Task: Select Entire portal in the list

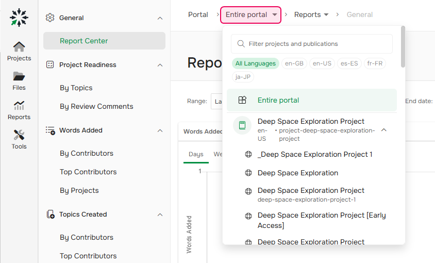Action: point(311,100)
